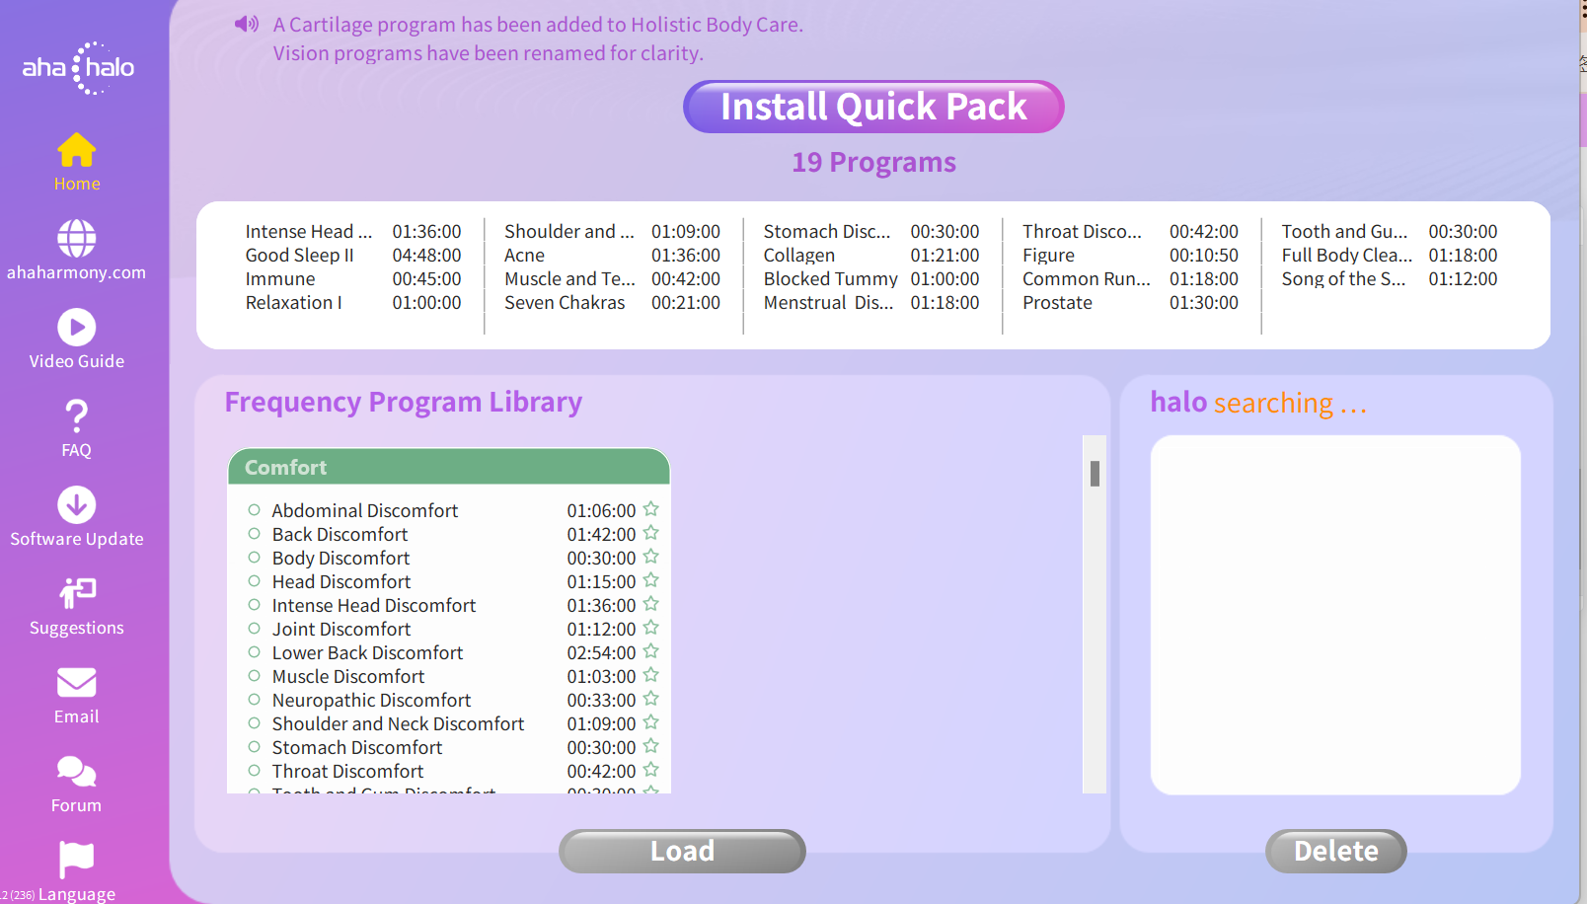Click the halo searching results box
Viewport: 1587px width, 904px height.
click(1335, 615)
